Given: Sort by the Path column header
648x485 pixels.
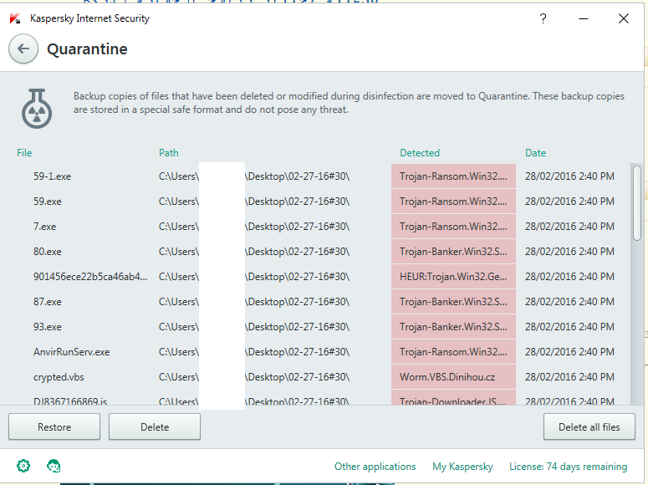Looking at the screenshot, I should pos(169,152).
